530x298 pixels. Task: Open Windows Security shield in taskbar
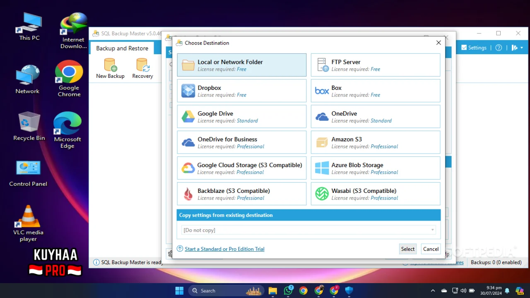point(349,291)
